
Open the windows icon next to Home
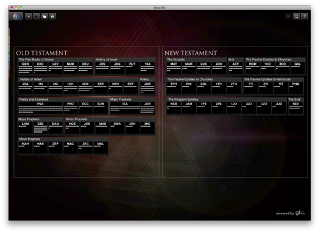point(45,17)
